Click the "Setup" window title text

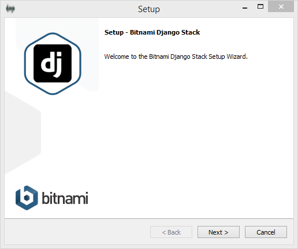click(149, 9)
